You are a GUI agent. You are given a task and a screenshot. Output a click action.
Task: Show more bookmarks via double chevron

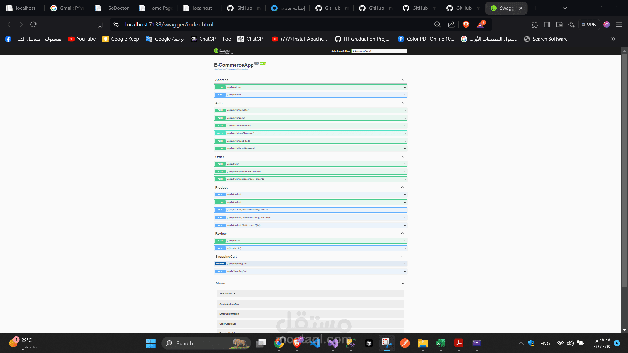(x=613, y=39)
